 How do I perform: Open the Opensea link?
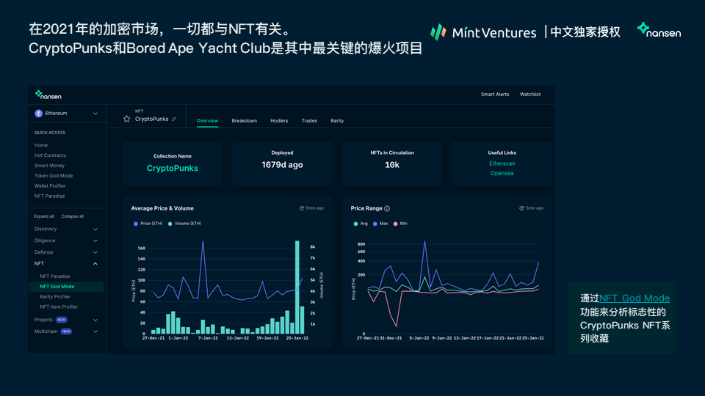(502, 173)
